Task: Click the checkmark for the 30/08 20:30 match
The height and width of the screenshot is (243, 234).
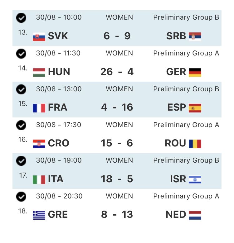Action: [21, 197]
